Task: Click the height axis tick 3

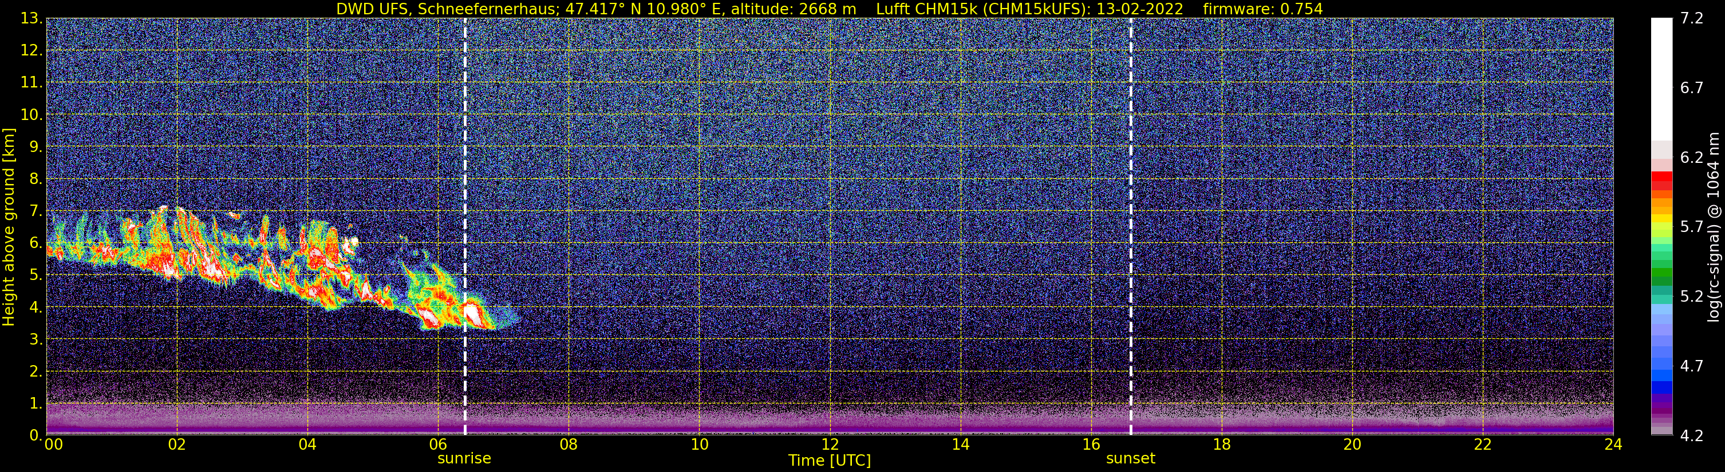Action: (35, 339)
